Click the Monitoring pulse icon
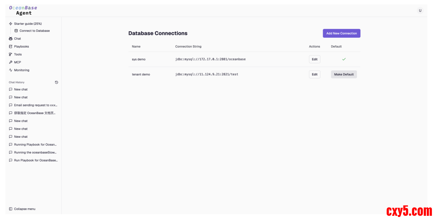Image resolution: width=434 pixels, height=219 pixels. (10, 70)
